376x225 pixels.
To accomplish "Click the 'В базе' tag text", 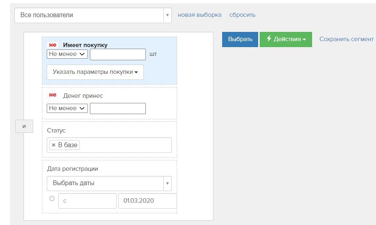I will coord(68,145).
